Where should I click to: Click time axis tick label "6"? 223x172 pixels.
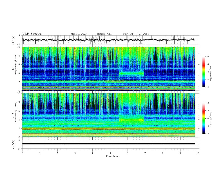tap(128, 153)
